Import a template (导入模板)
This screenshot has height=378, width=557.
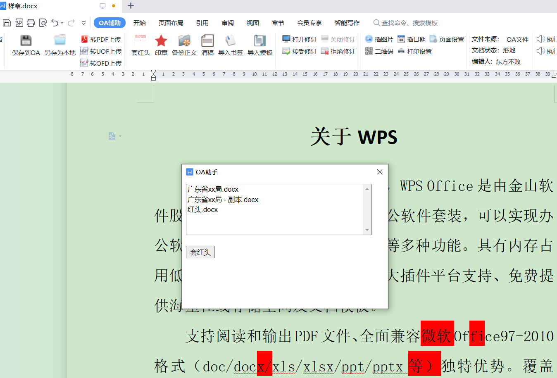point(260,45)
